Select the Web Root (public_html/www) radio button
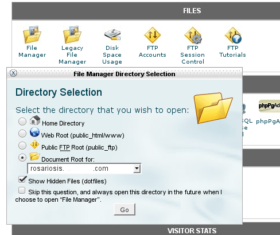The width and height of the screenshot is (280, 235). pos(22,134)
